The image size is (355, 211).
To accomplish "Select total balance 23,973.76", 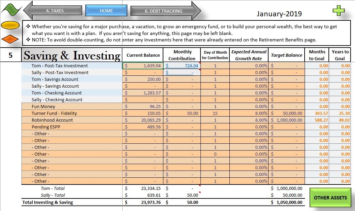I will [143, 203].
